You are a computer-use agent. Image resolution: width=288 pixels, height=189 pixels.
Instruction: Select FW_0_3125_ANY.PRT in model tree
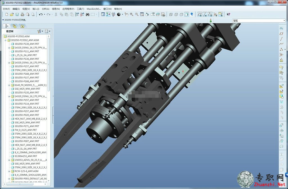pyautogui.click(x=24, y=130)
